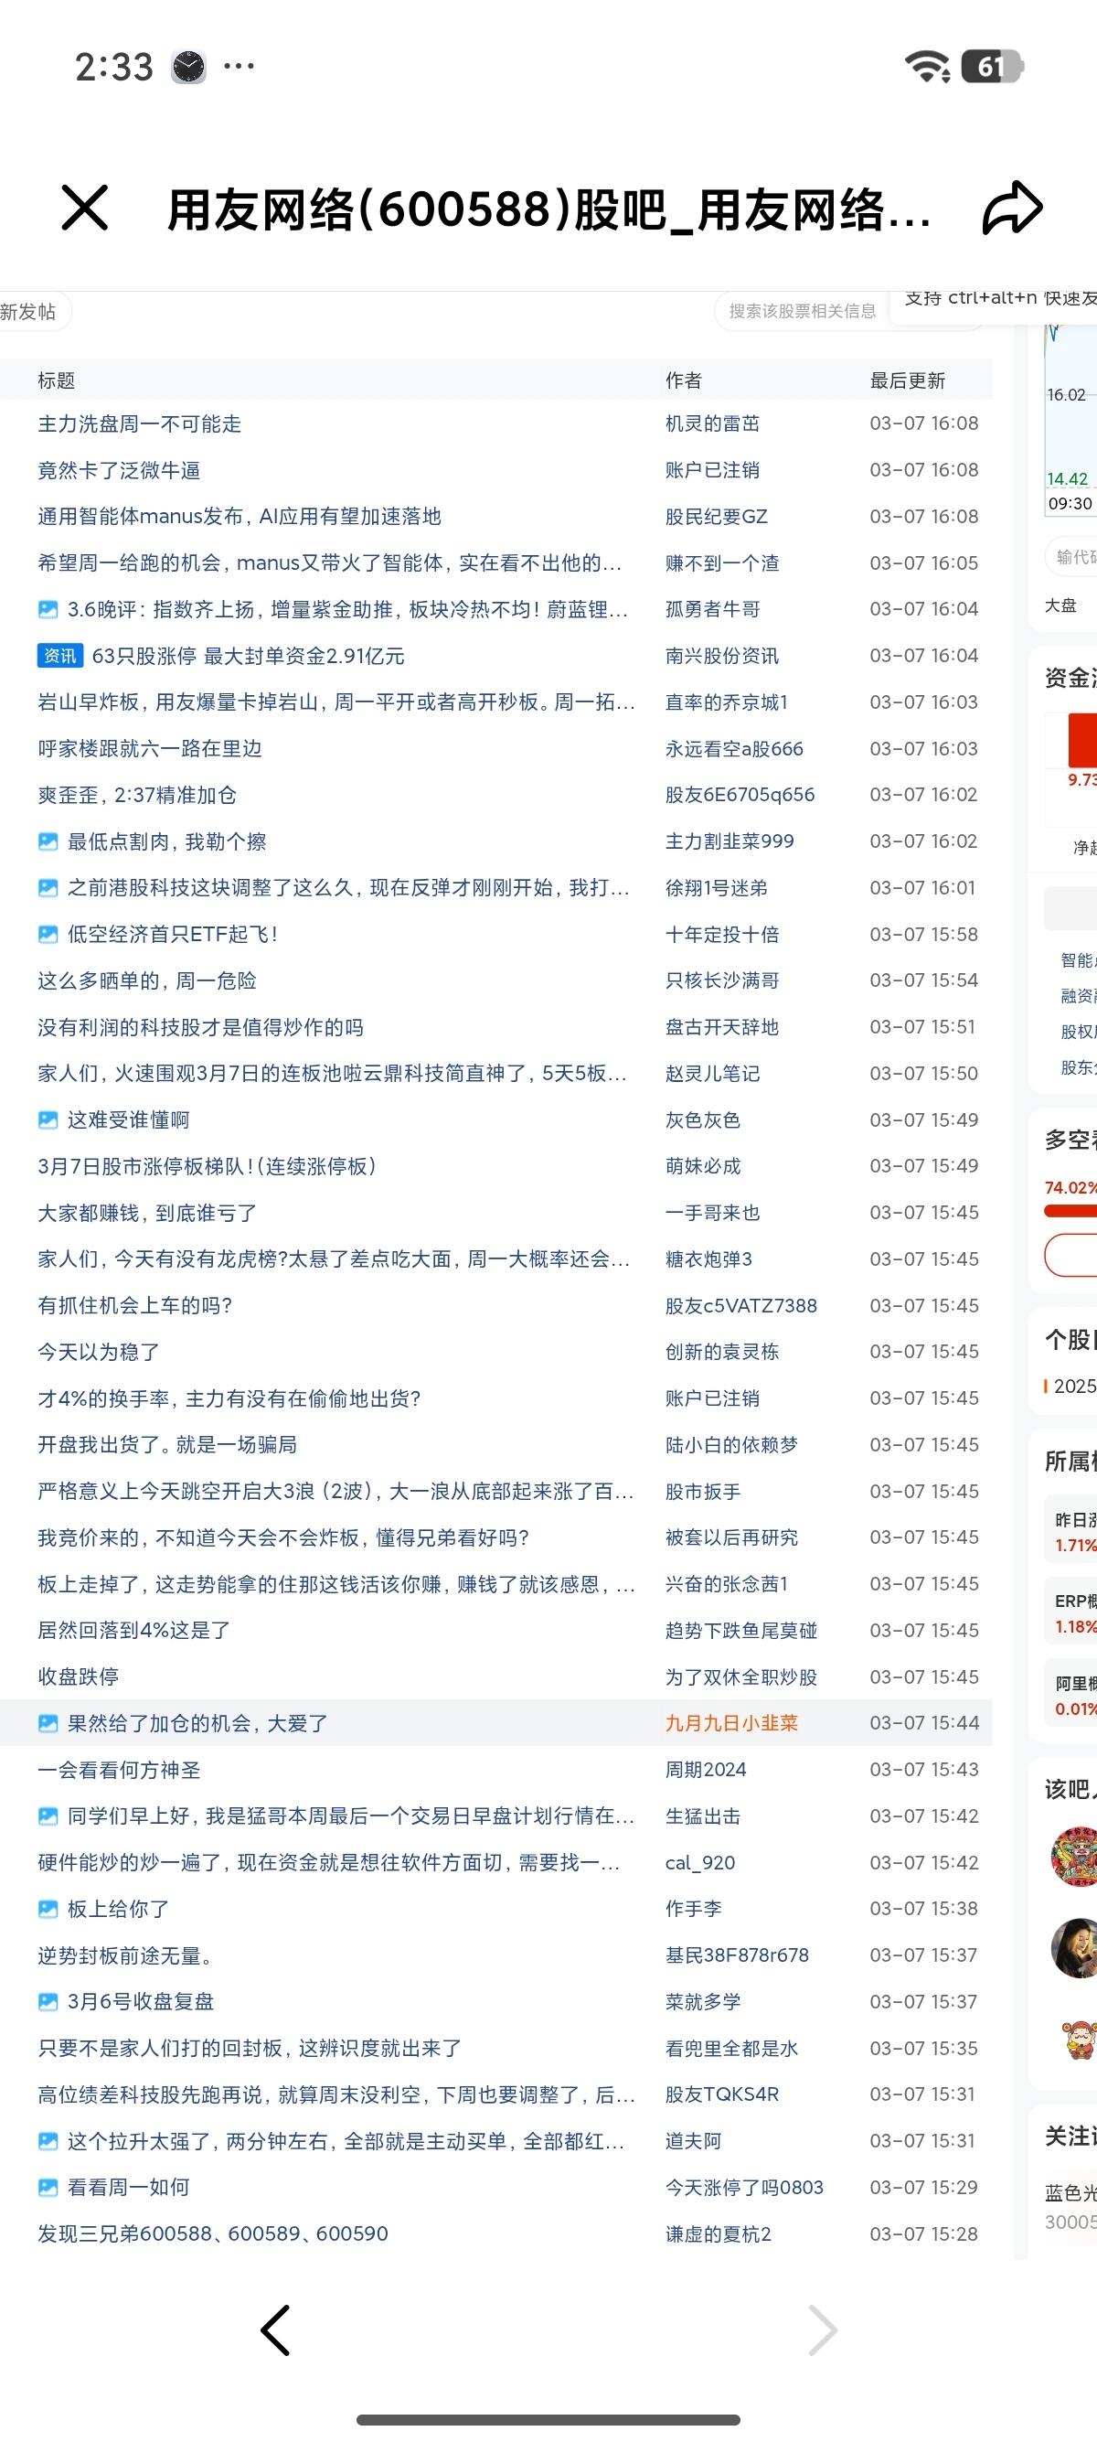Click timestamp 03-07 16:01
Viewport: 1097px width, 2442px height.
tap(921, 888)
